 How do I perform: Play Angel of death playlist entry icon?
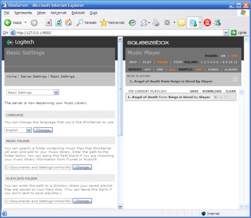[216, 97]
